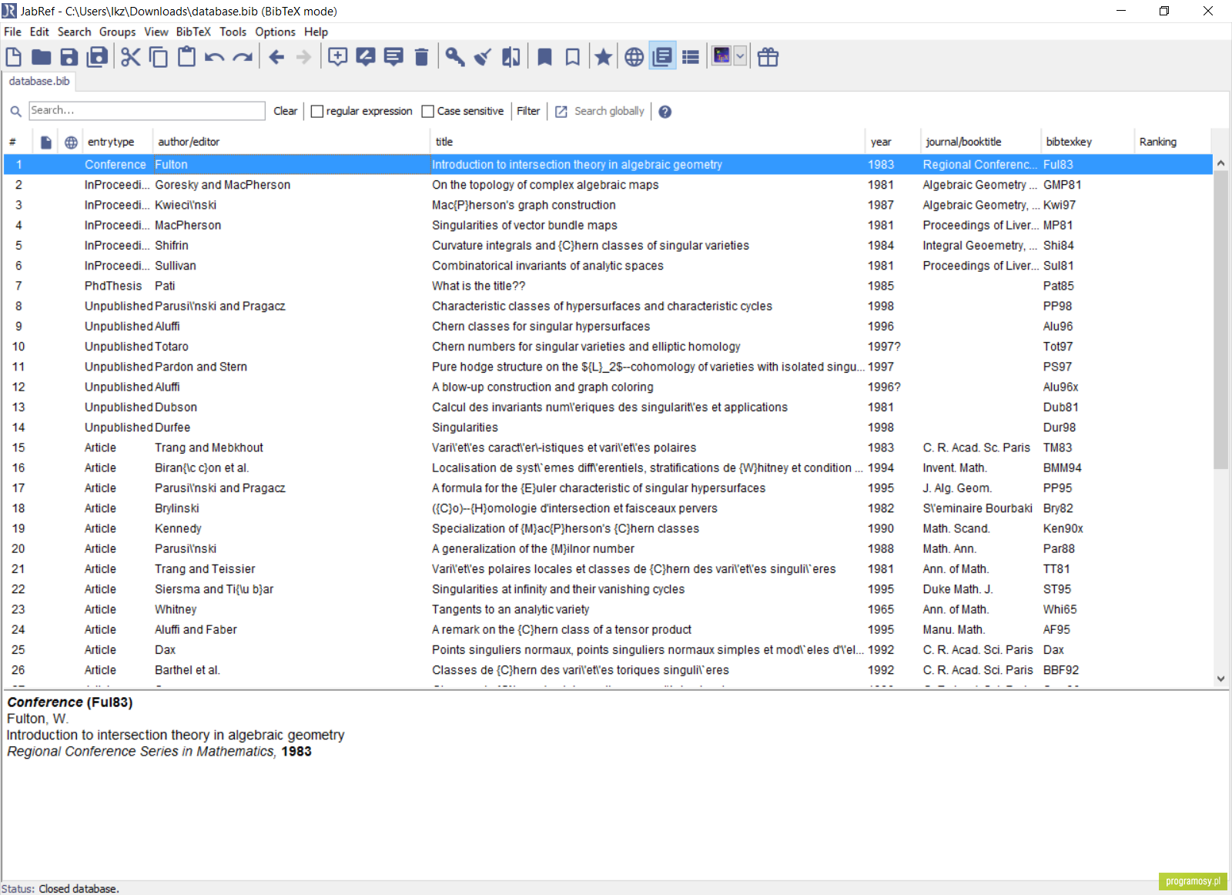
Task: Open the Help menu
Action: tap(316, 32)
